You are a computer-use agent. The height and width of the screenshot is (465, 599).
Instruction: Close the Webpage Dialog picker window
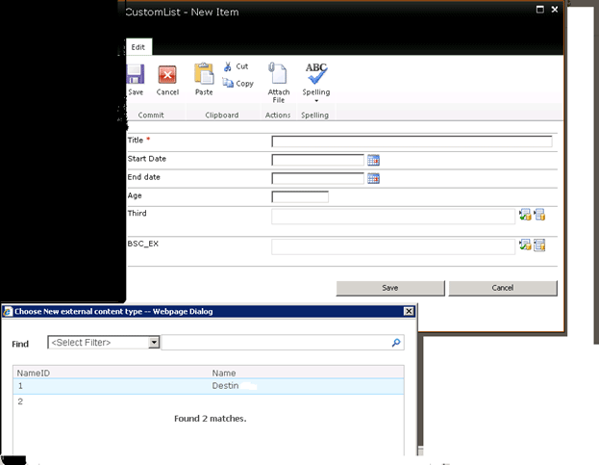tap(409, 311)
